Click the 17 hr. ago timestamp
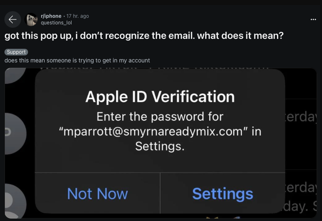 point(78,16)
